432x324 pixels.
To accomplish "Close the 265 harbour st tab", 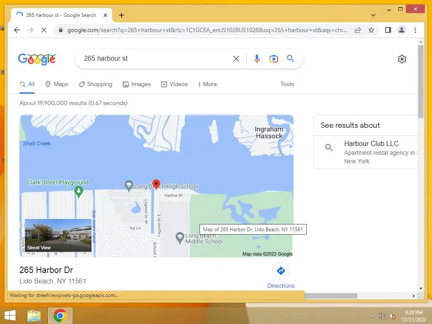I will click(105, 15).
